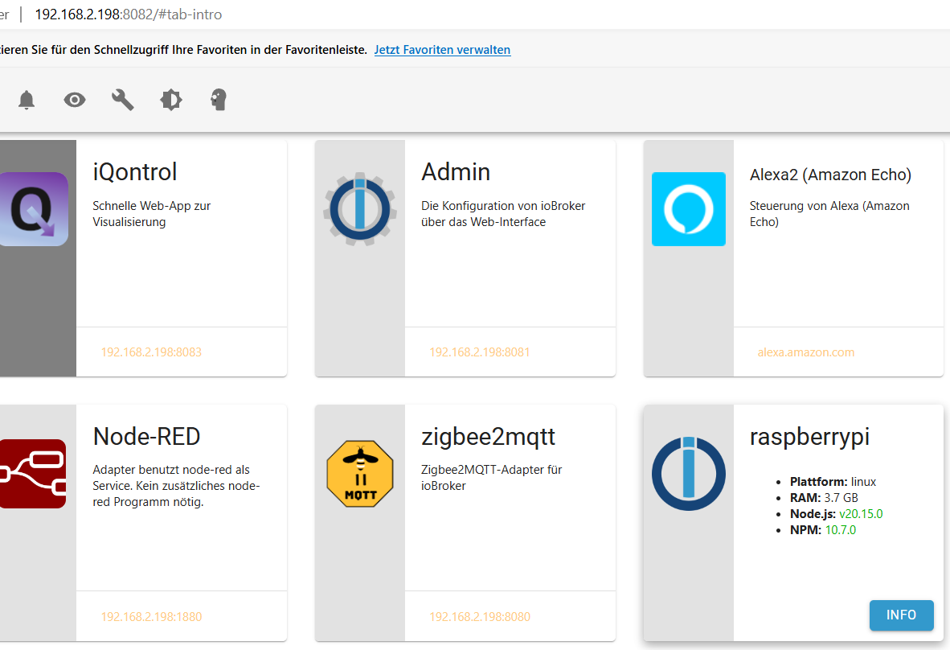The image size is (950, 650).
Task: Click the Admin card title
Action: click(456, 172)
